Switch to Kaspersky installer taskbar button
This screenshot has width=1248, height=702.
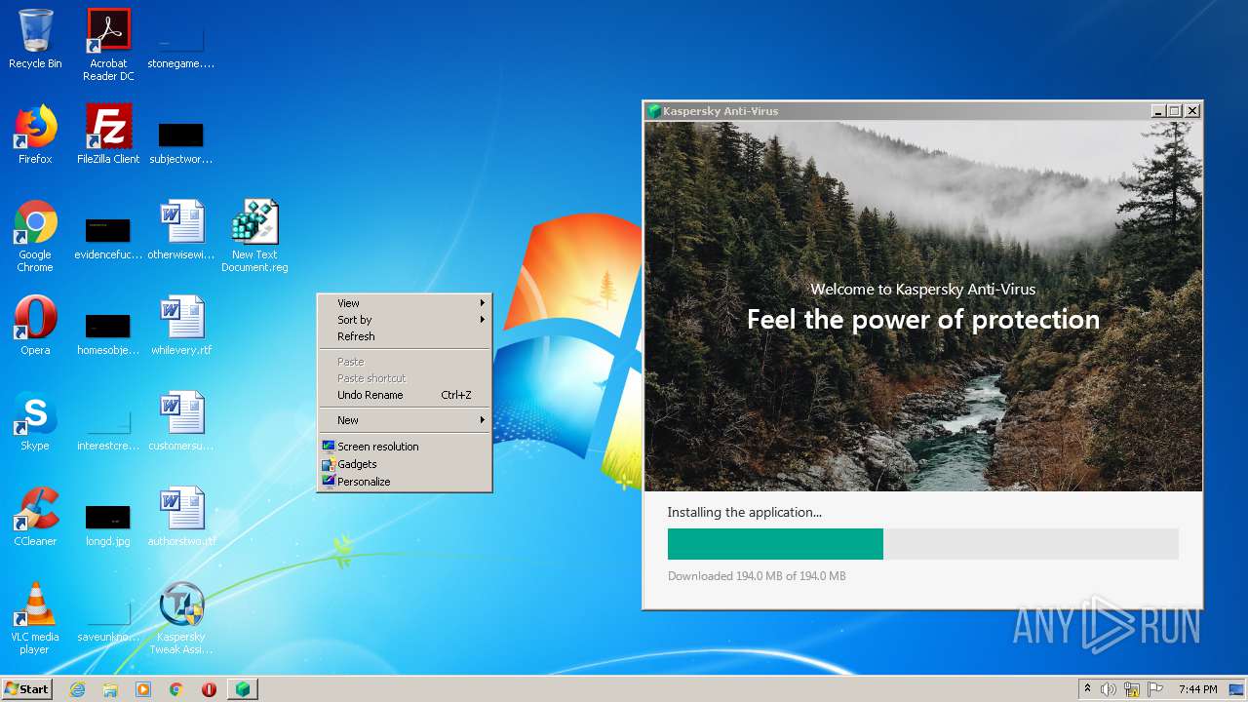point(242,689)
